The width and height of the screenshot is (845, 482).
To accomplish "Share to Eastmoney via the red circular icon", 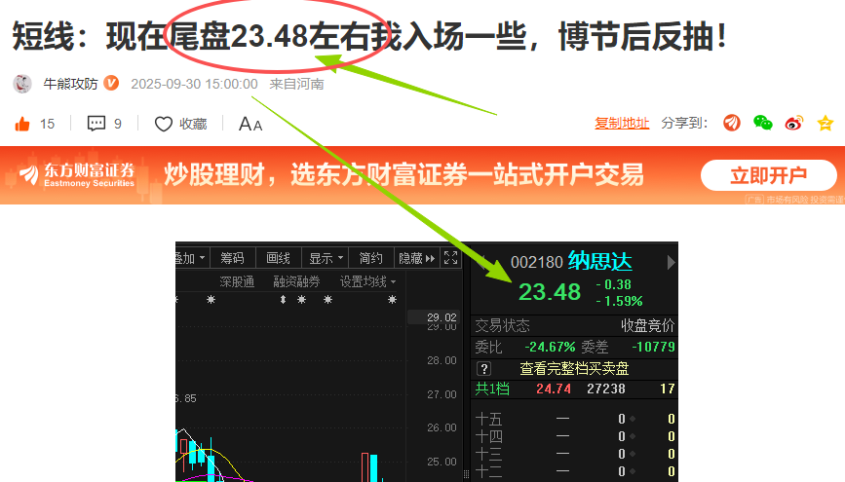I will click(732, 124).
